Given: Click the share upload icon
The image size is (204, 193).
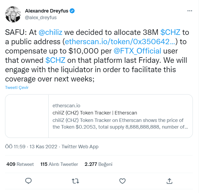Looking at the screenshot, I should (169, 181).
